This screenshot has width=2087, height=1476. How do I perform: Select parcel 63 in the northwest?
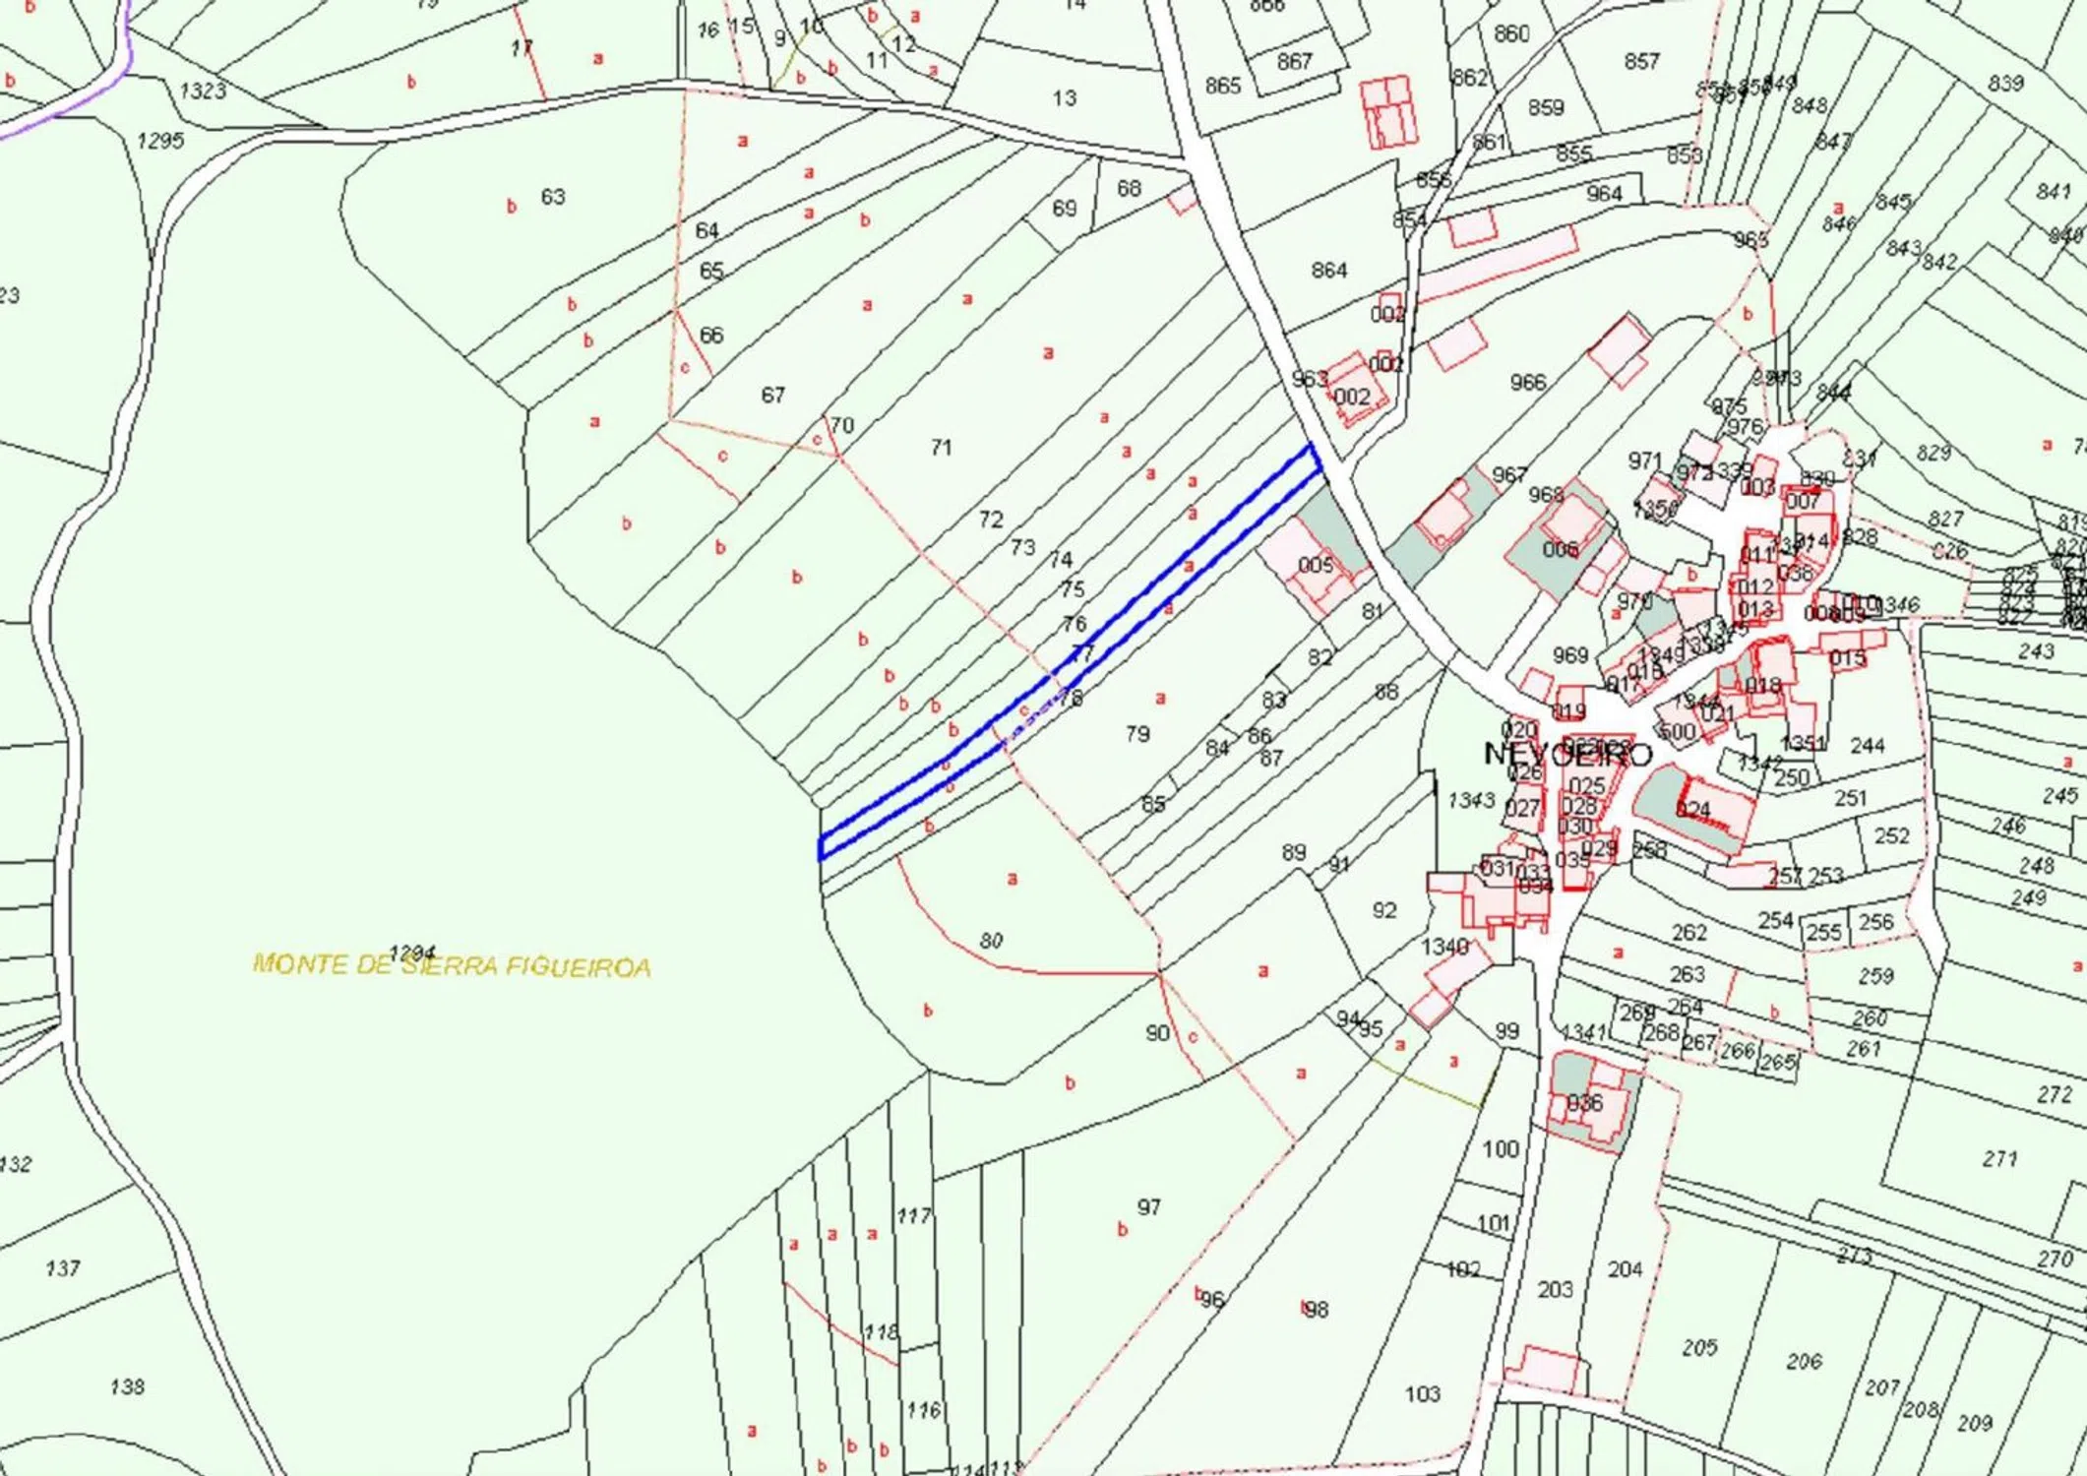click(x=553, y=197)
